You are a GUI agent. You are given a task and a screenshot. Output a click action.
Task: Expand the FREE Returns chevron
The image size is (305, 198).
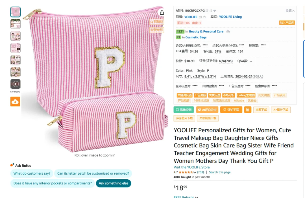tap(197, 197)
